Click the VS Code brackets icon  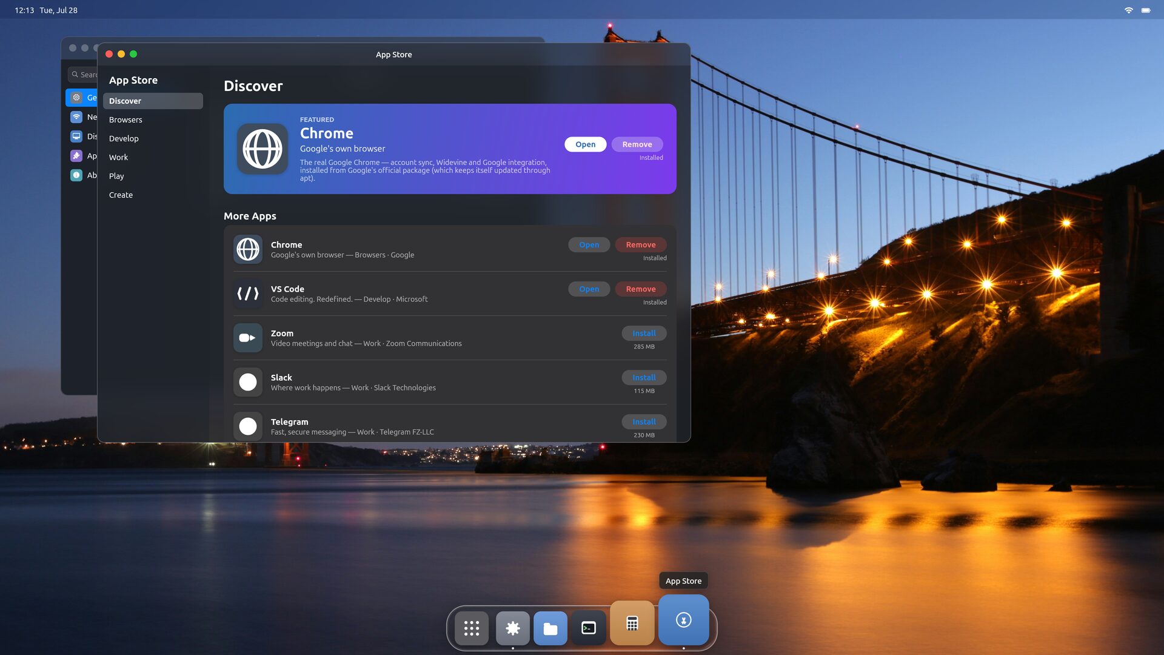pos(248,294)
